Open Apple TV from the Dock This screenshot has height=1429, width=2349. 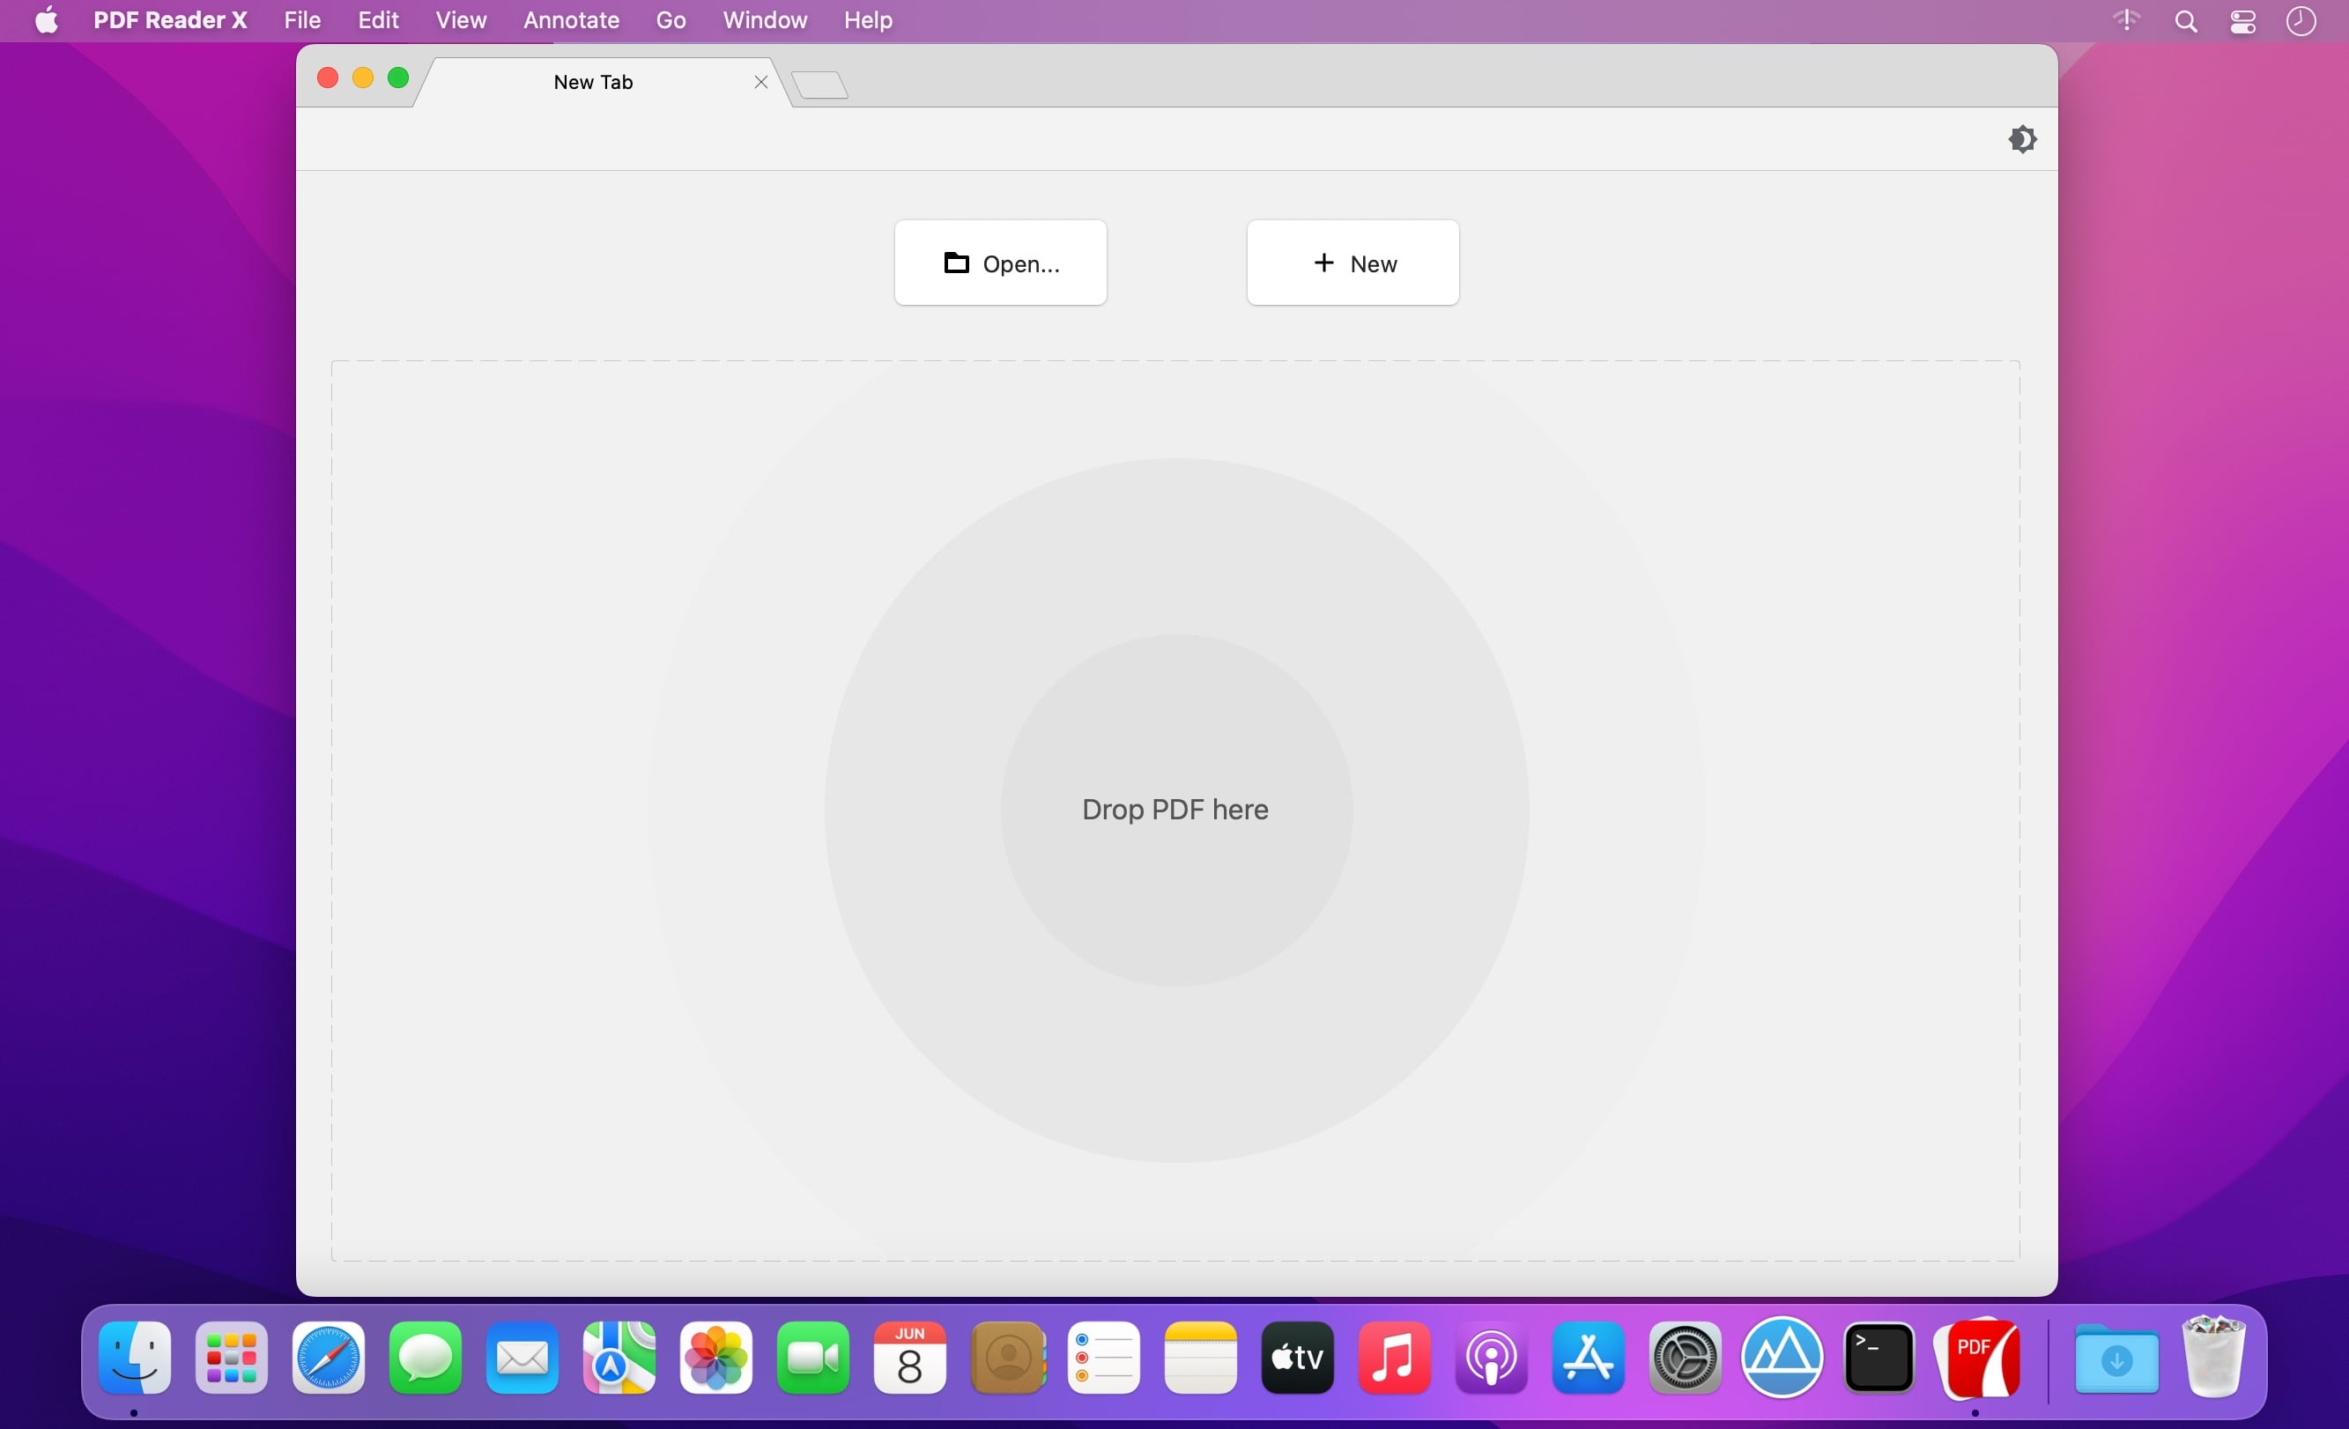(1298, 1358)
